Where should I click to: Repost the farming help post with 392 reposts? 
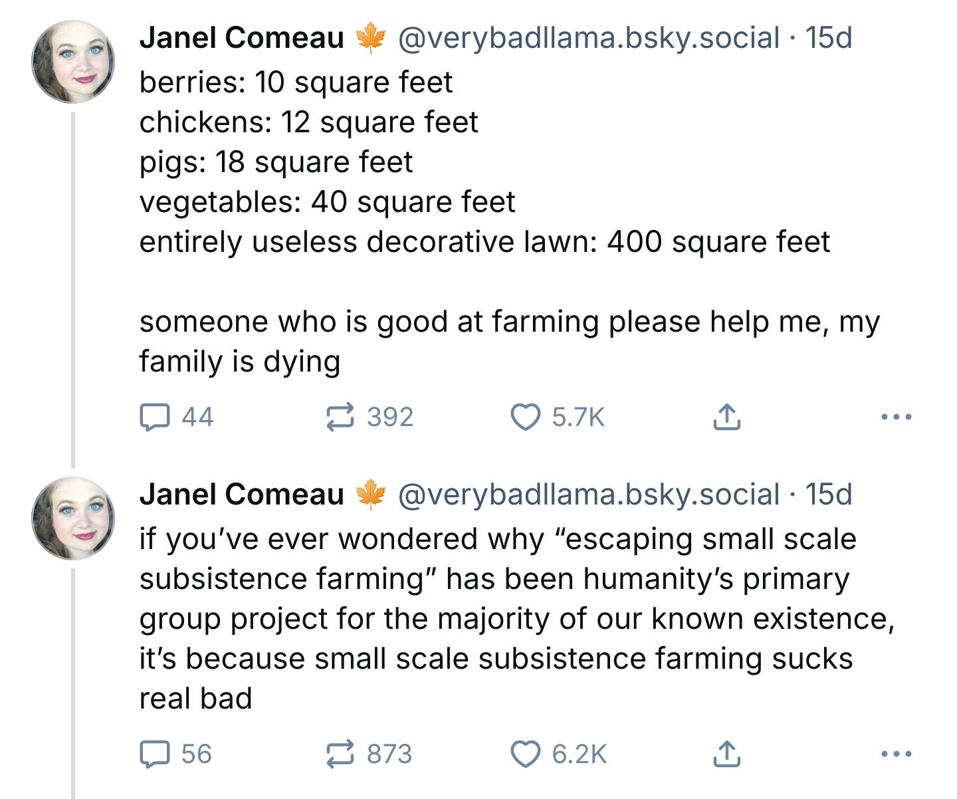370,417
